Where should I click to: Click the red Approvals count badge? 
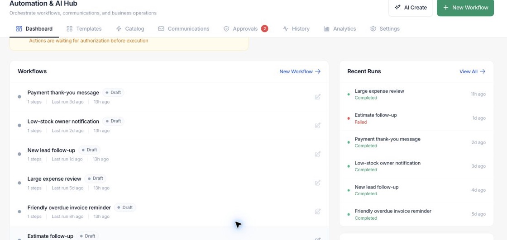click(x=264, y=29)
